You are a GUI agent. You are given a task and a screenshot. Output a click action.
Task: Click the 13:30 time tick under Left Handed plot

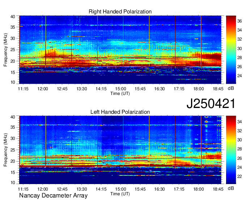tap(82, 189)
